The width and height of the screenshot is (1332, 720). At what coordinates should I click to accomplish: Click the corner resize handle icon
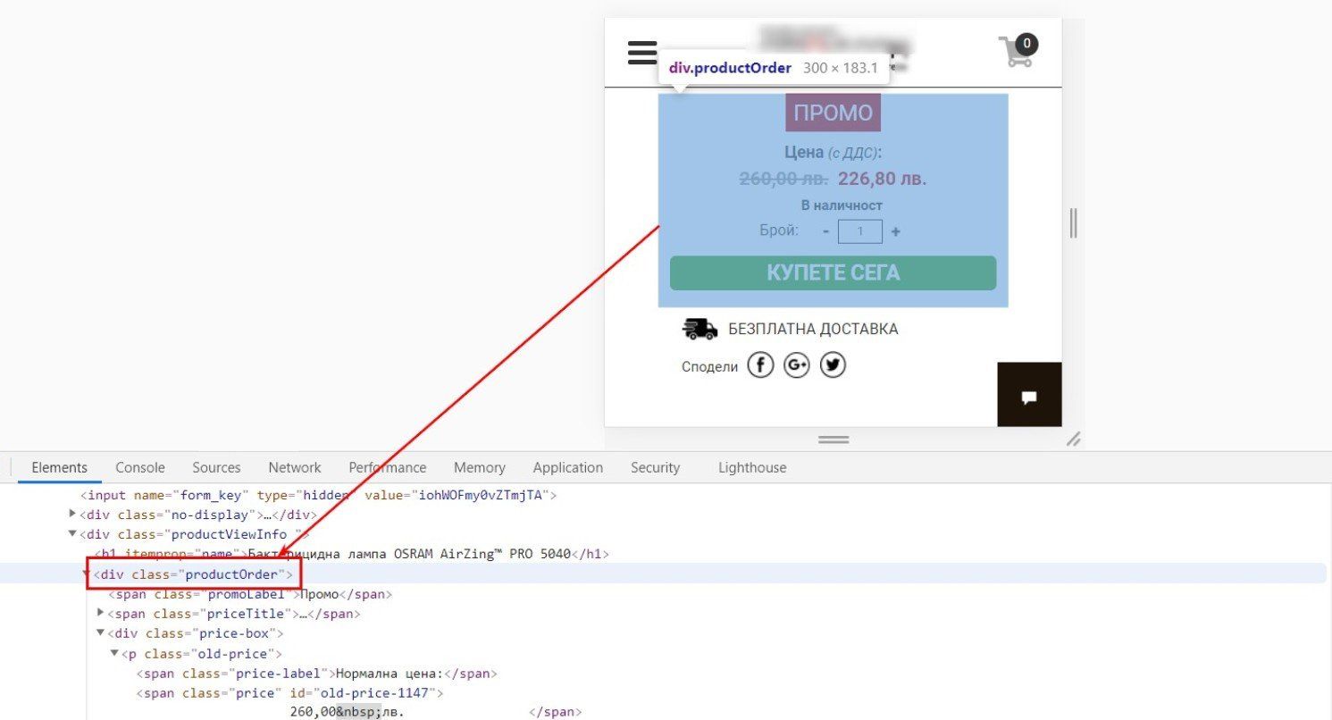coord(1074,438)
